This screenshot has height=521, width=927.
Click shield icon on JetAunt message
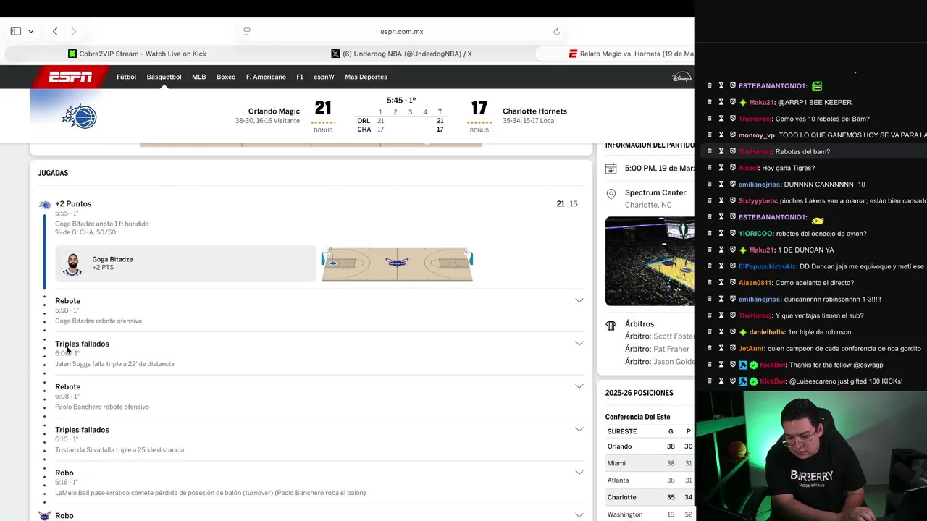[733, 348]
